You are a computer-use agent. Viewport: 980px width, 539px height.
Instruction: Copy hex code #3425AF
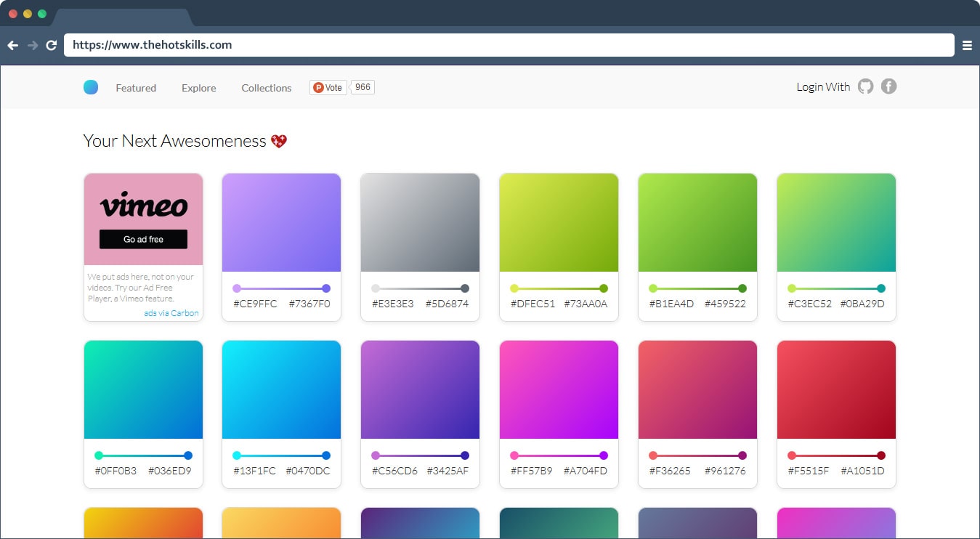[448, 471]
